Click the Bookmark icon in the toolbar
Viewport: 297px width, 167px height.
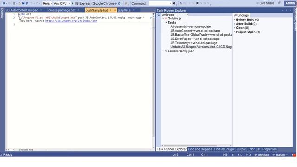pyautogui.click(x=197, y=3)
